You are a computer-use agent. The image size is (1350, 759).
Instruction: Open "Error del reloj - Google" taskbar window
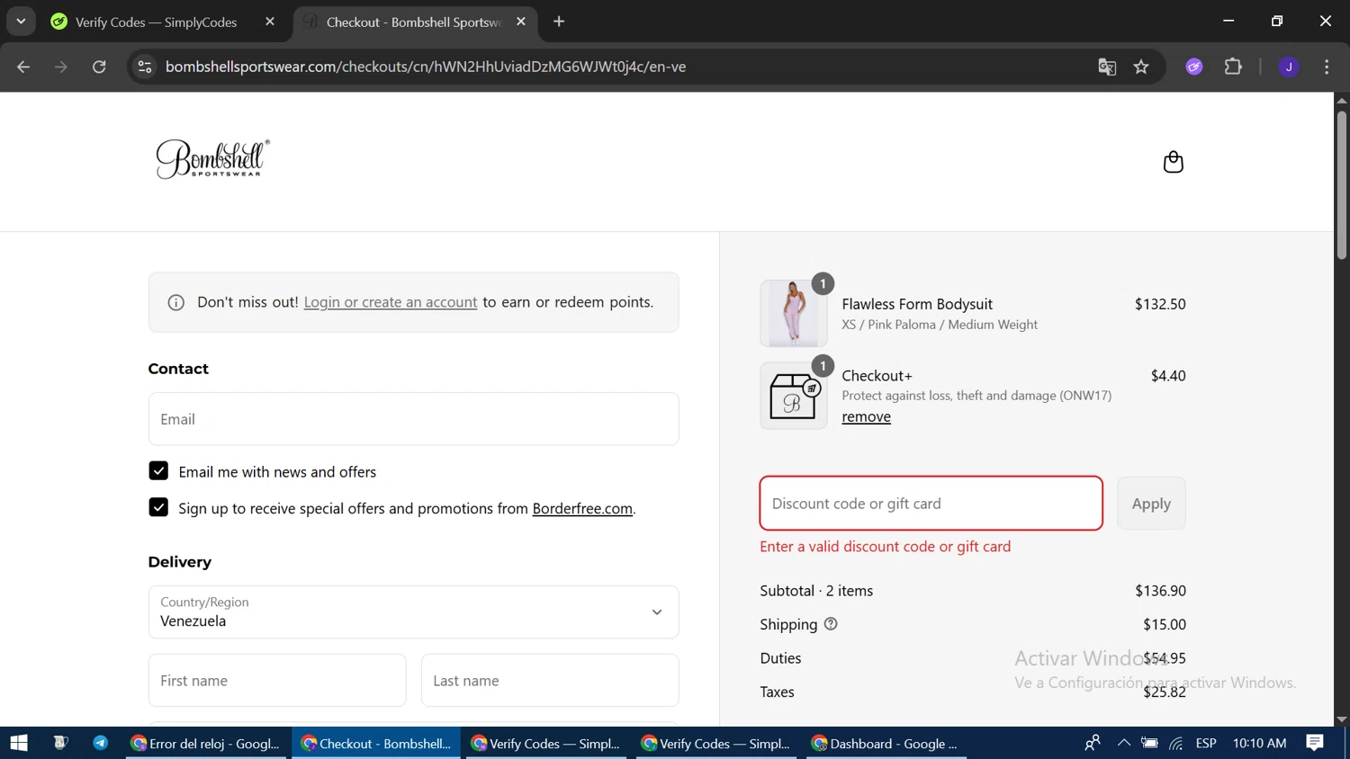pyautogui.click(x=206, y=743)
